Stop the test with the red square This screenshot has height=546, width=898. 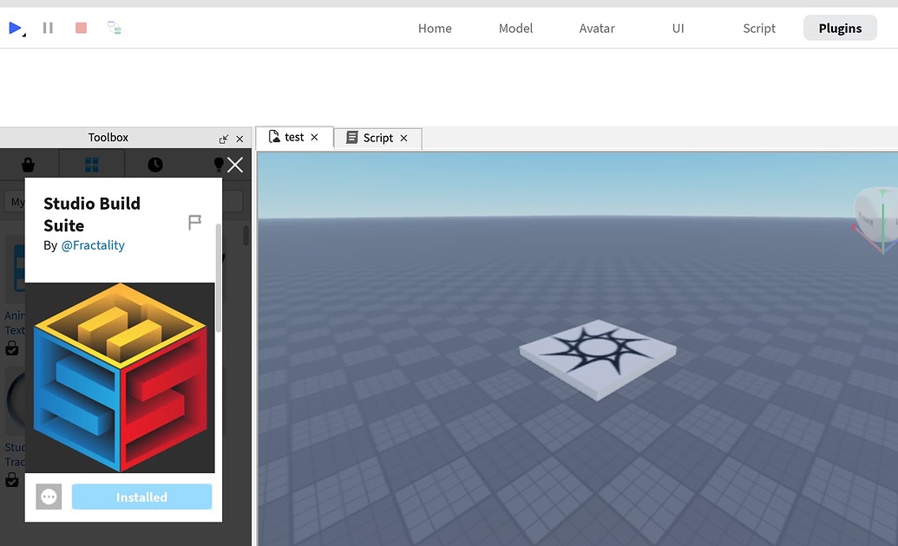pos(81,28)
